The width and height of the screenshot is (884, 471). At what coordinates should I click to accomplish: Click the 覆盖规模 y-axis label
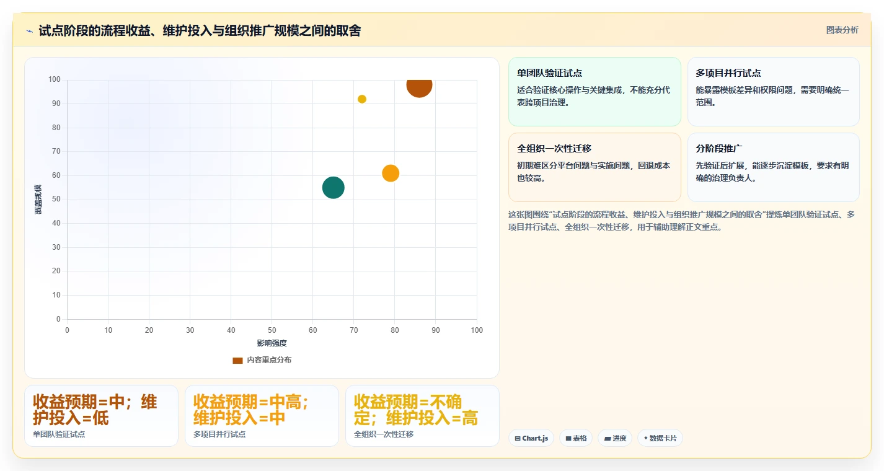coord(38,200)
